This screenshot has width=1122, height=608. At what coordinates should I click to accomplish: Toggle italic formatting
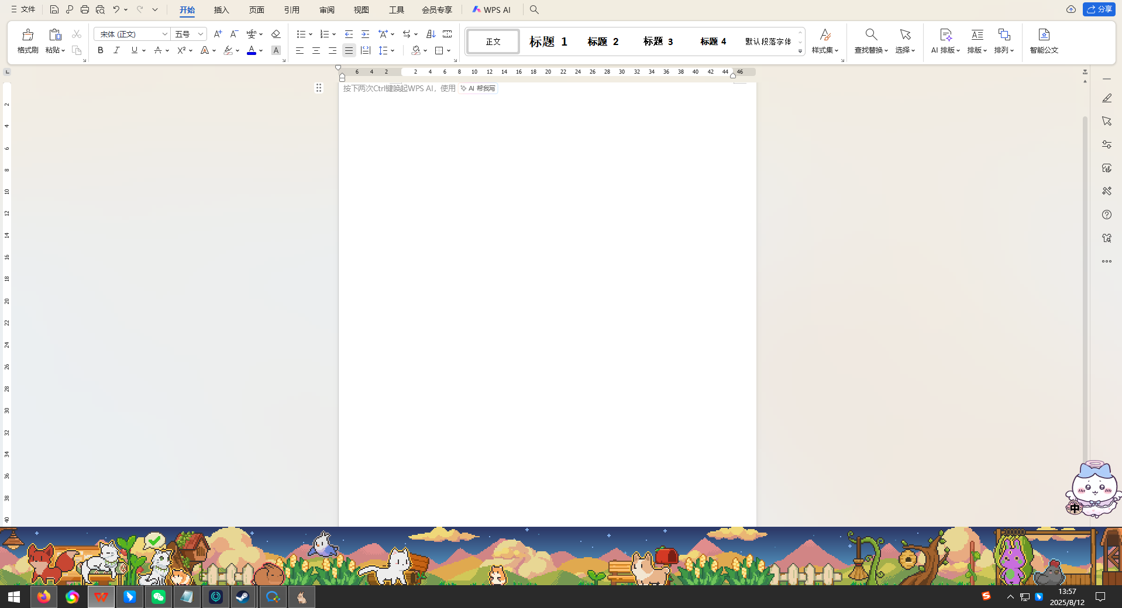116,50
